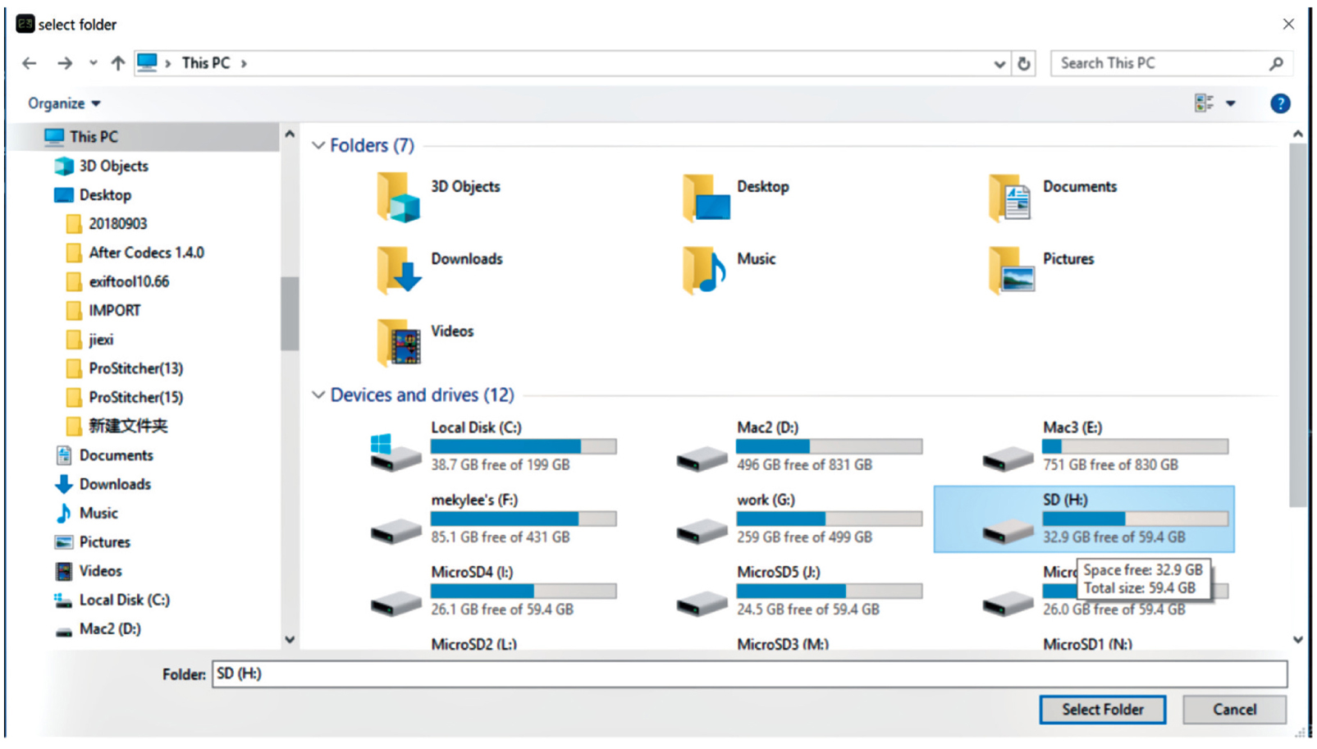Click the Back navigation arrow
Screen dimensions: 1317x749
(30, 63)
